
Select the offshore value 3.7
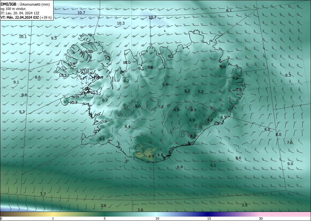[x=43, y=194]
